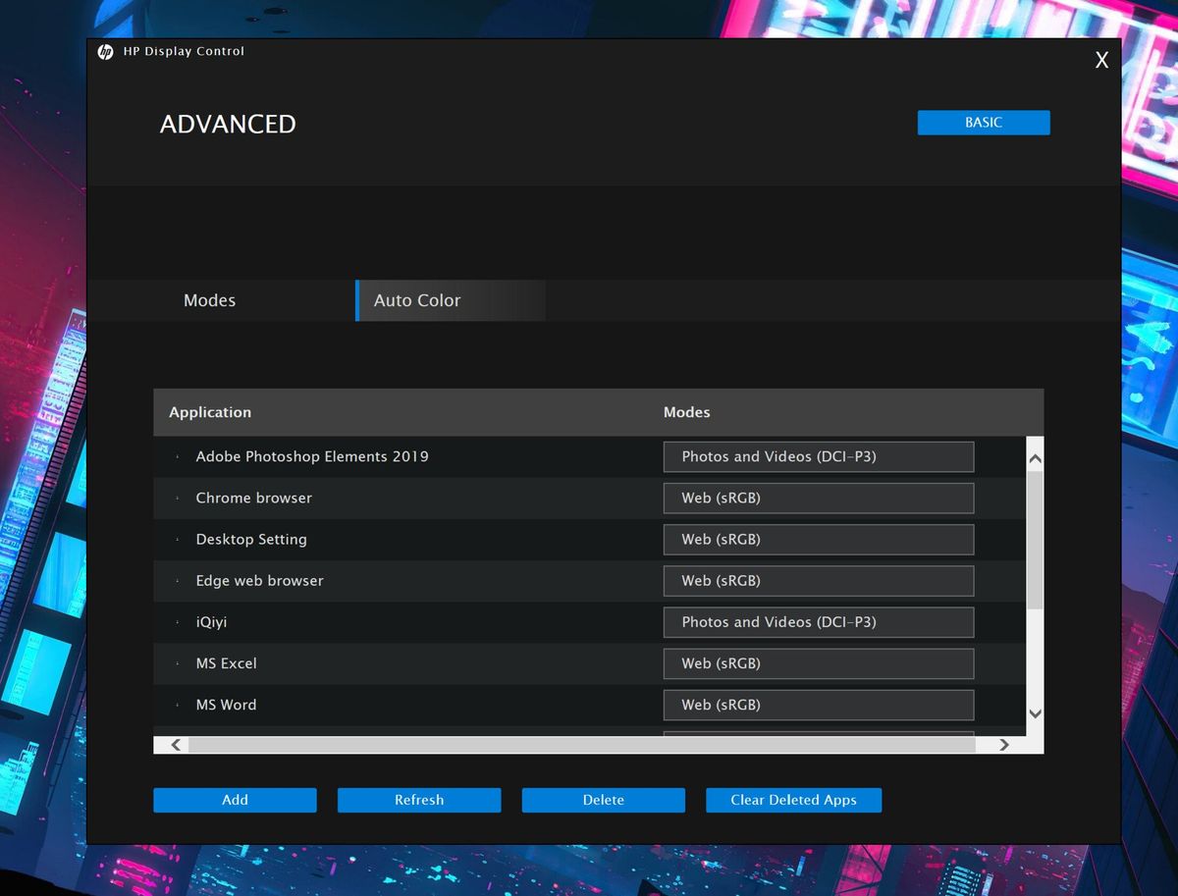1178x896 pixels.
Task: Click the Clear Deleted Apps button
Action: 793,800
